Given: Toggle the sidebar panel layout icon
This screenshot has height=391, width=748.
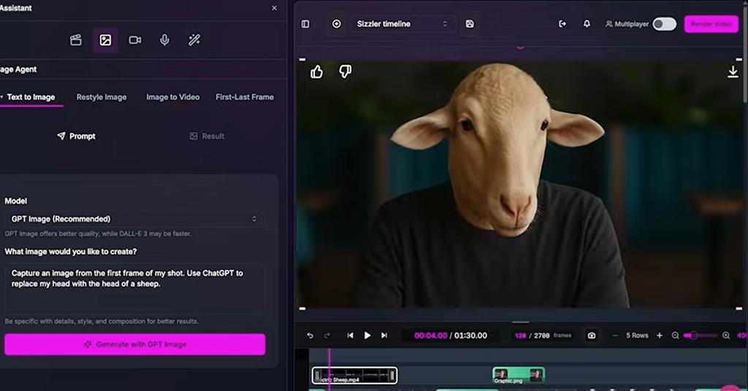Looking at the screenshot, I should click(x=305, y=24).
